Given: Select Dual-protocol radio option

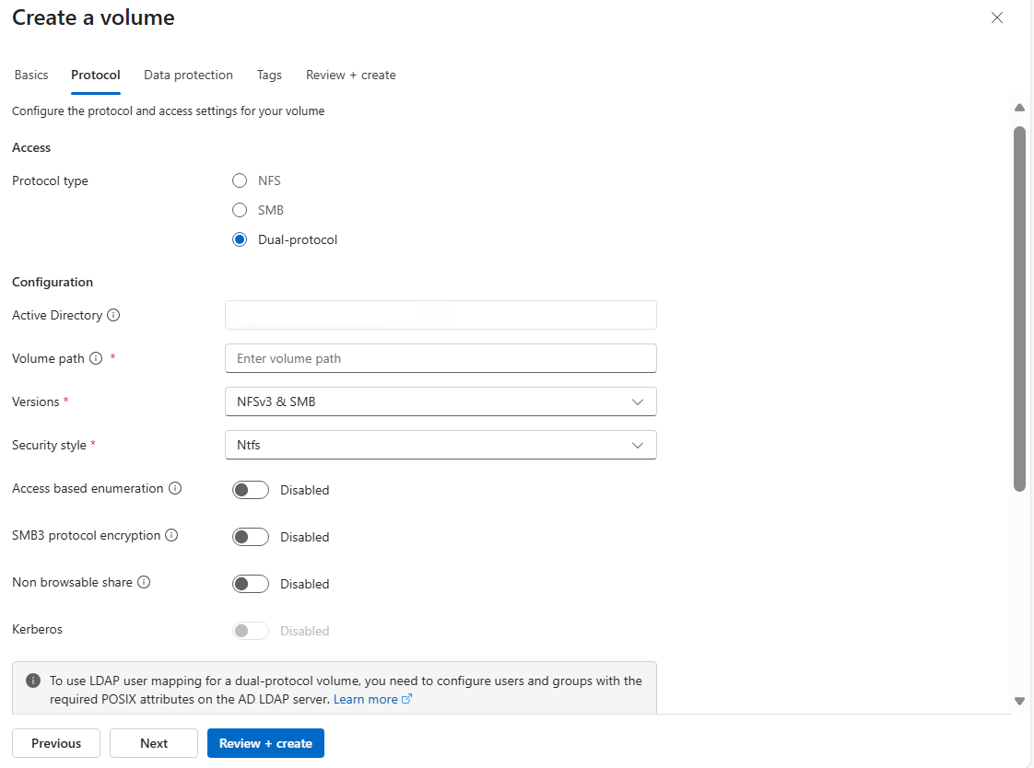Looking at the screenshot, I should (x=240, y=239).
